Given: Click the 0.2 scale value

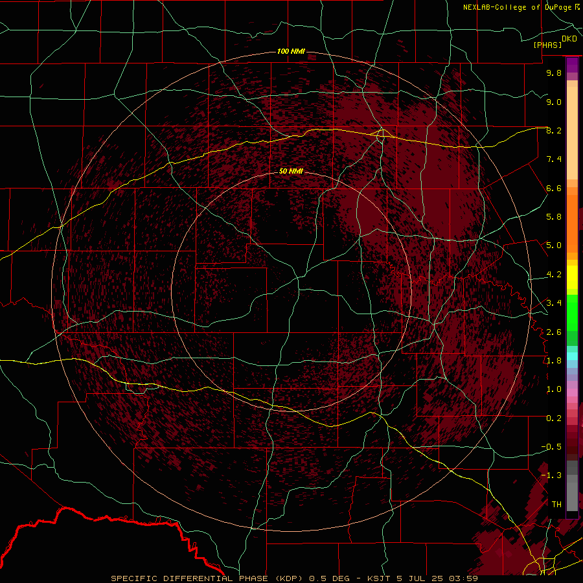Looking at the screenshot, I should (x=554, y=418).
